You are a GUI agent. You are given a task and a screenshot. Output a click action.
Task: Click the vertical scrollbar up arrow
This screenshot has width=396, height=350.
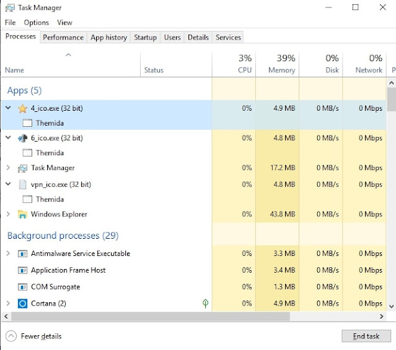coord(392,83)
